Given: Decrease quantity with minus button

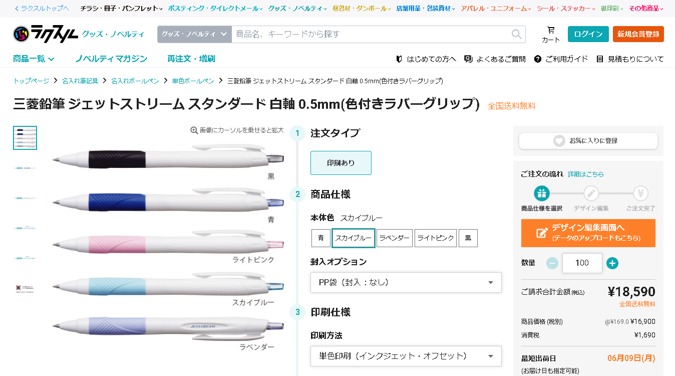Looking at the screenshot, I should tap(552, 263).
